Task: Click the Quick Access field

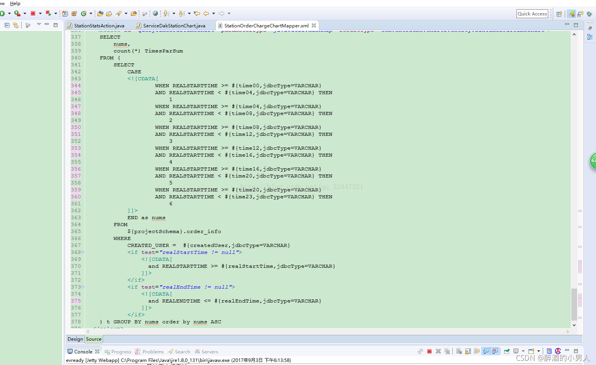Action: point(532,14)
